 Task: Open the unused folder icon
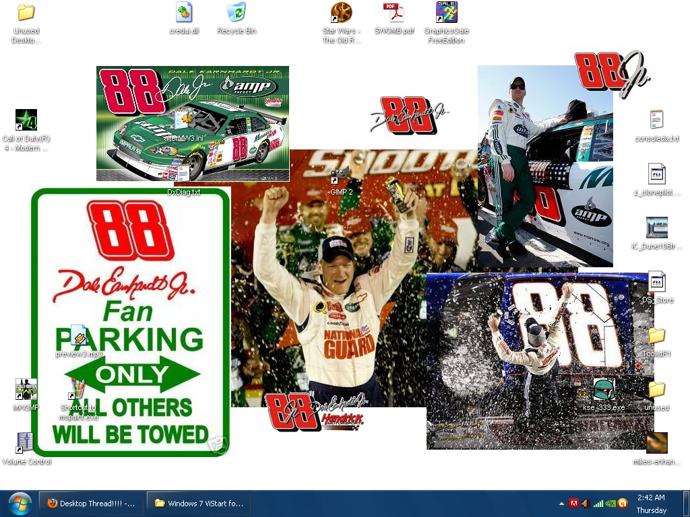coord(656,390)
